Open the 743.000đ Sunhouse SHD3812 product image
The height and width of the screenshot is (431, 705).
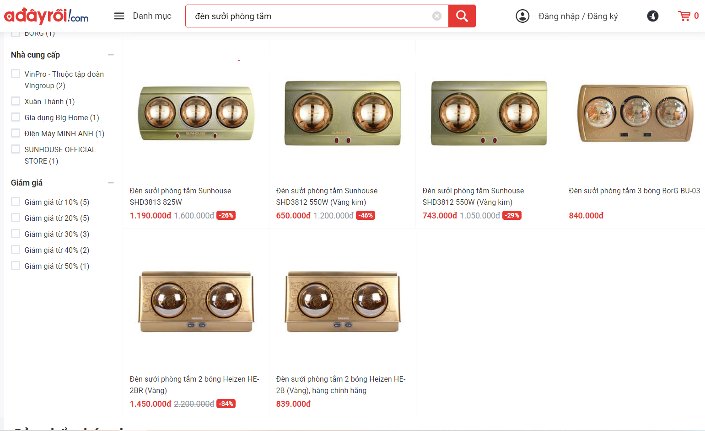pyautogui.click(x=489, y=113)
